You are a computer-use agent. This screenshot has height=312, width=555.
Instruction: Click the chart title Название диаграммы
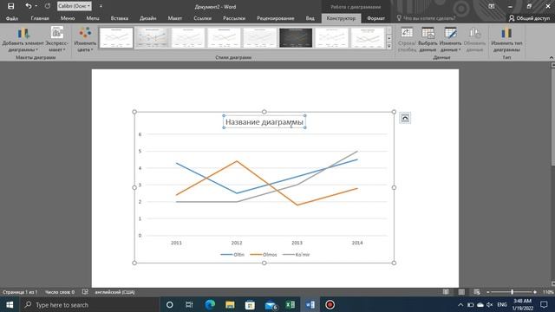click(264, 121)
